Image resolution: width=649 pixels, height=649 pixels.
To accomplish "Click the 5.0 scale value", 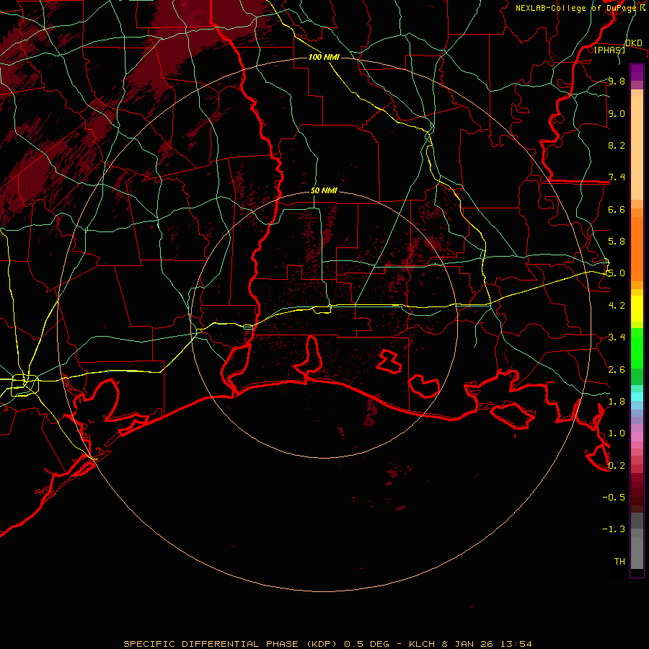I will 617,273.
